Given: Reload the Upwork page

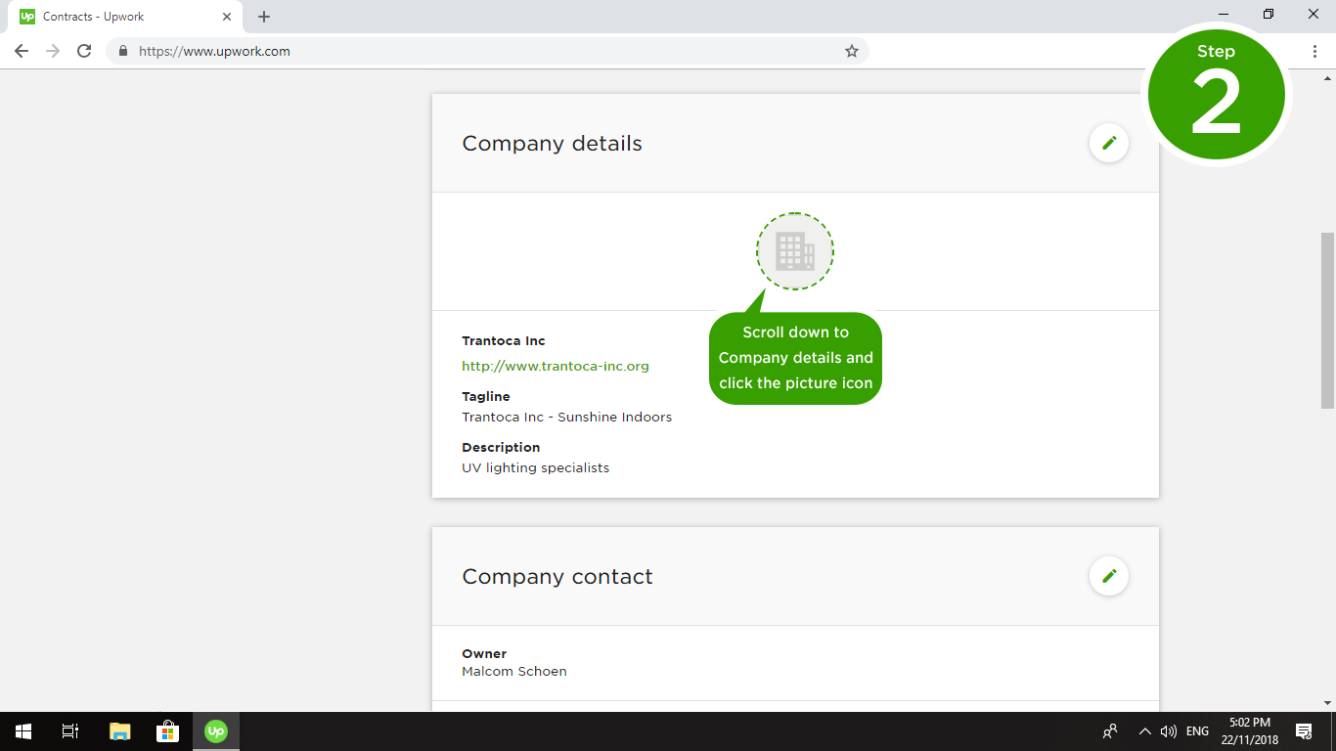Looking at the screenshot, I should pyautogui.click(x=84, y=51).
